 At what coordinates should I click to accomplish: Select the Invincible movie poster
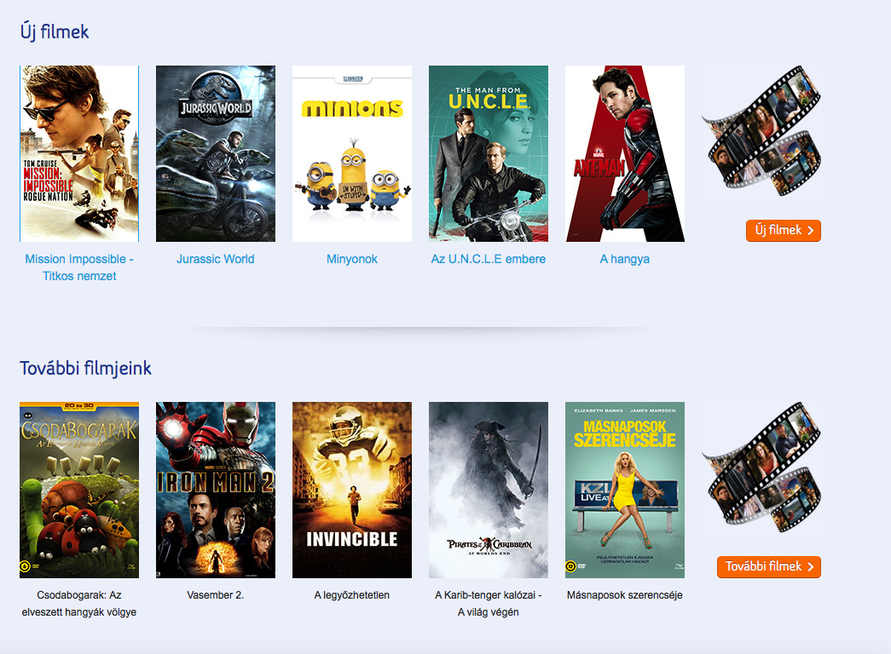pyautogui.click(x=352, y=490)
